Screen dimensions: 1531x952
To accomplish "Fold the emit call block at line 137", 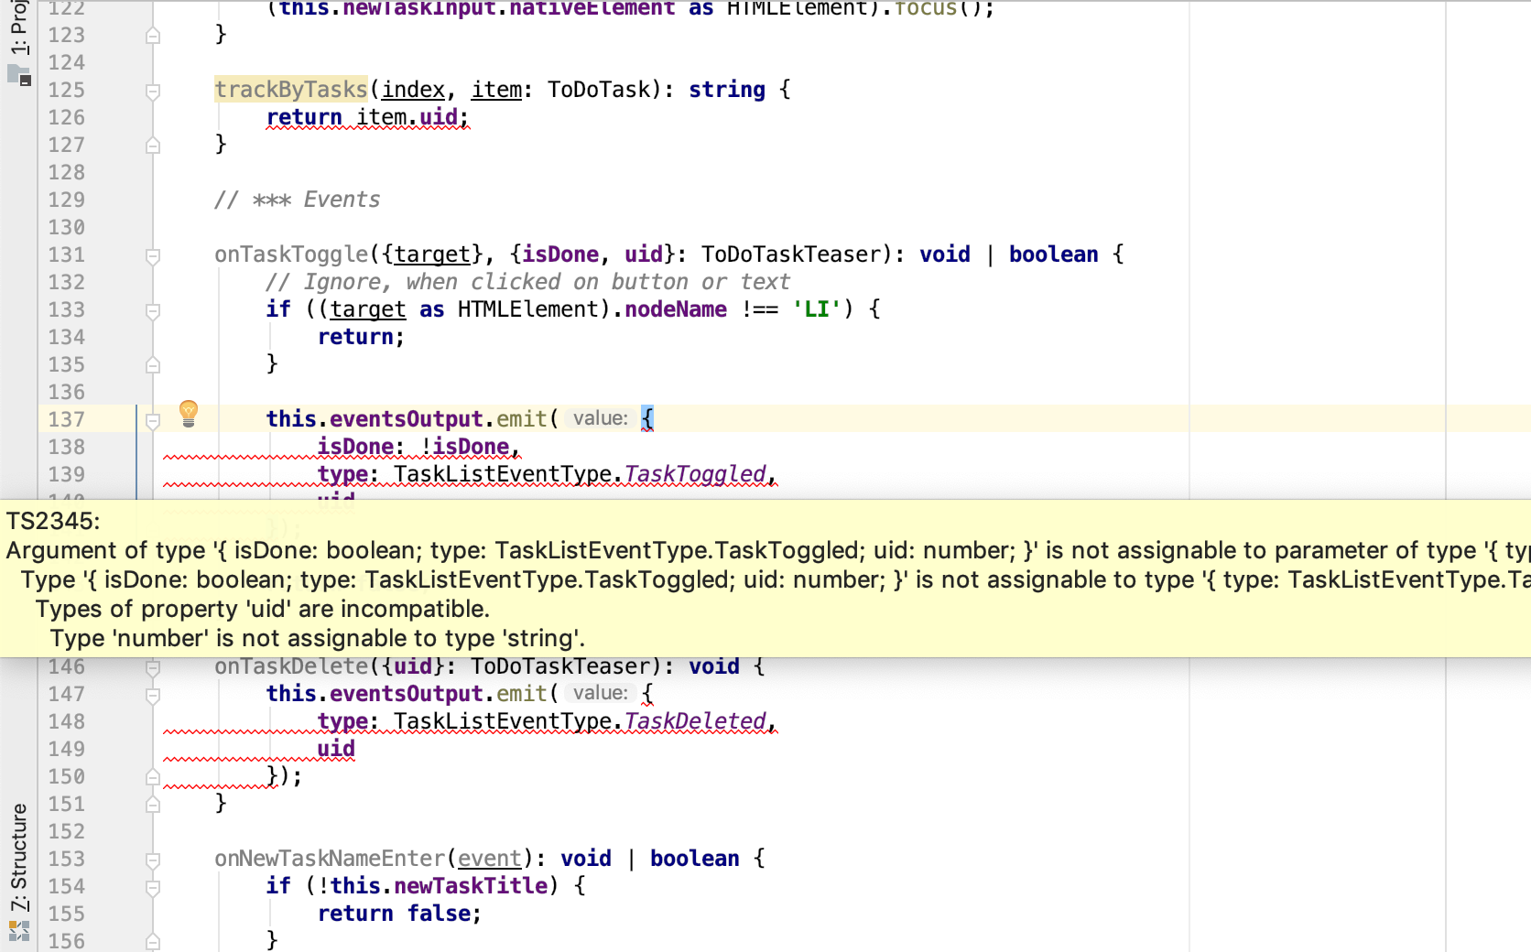I will pyautogui.click(x=153, y=420).
